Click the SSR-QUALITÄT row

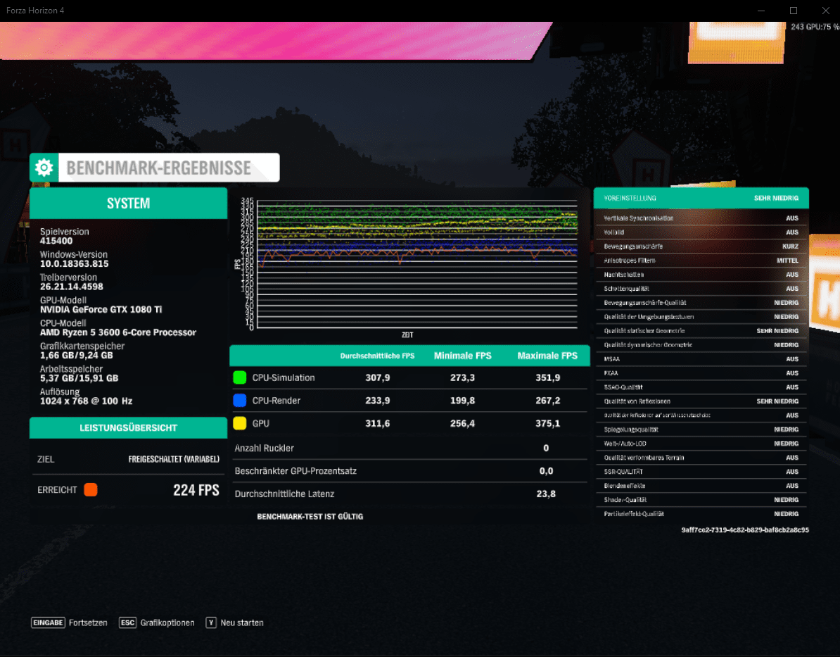(701, 471)
